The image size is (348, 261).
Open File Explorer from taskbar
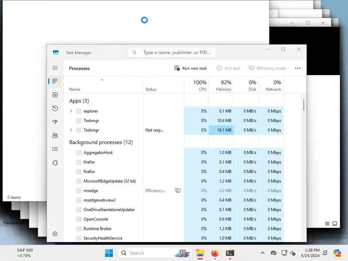(x=200, y=253)
